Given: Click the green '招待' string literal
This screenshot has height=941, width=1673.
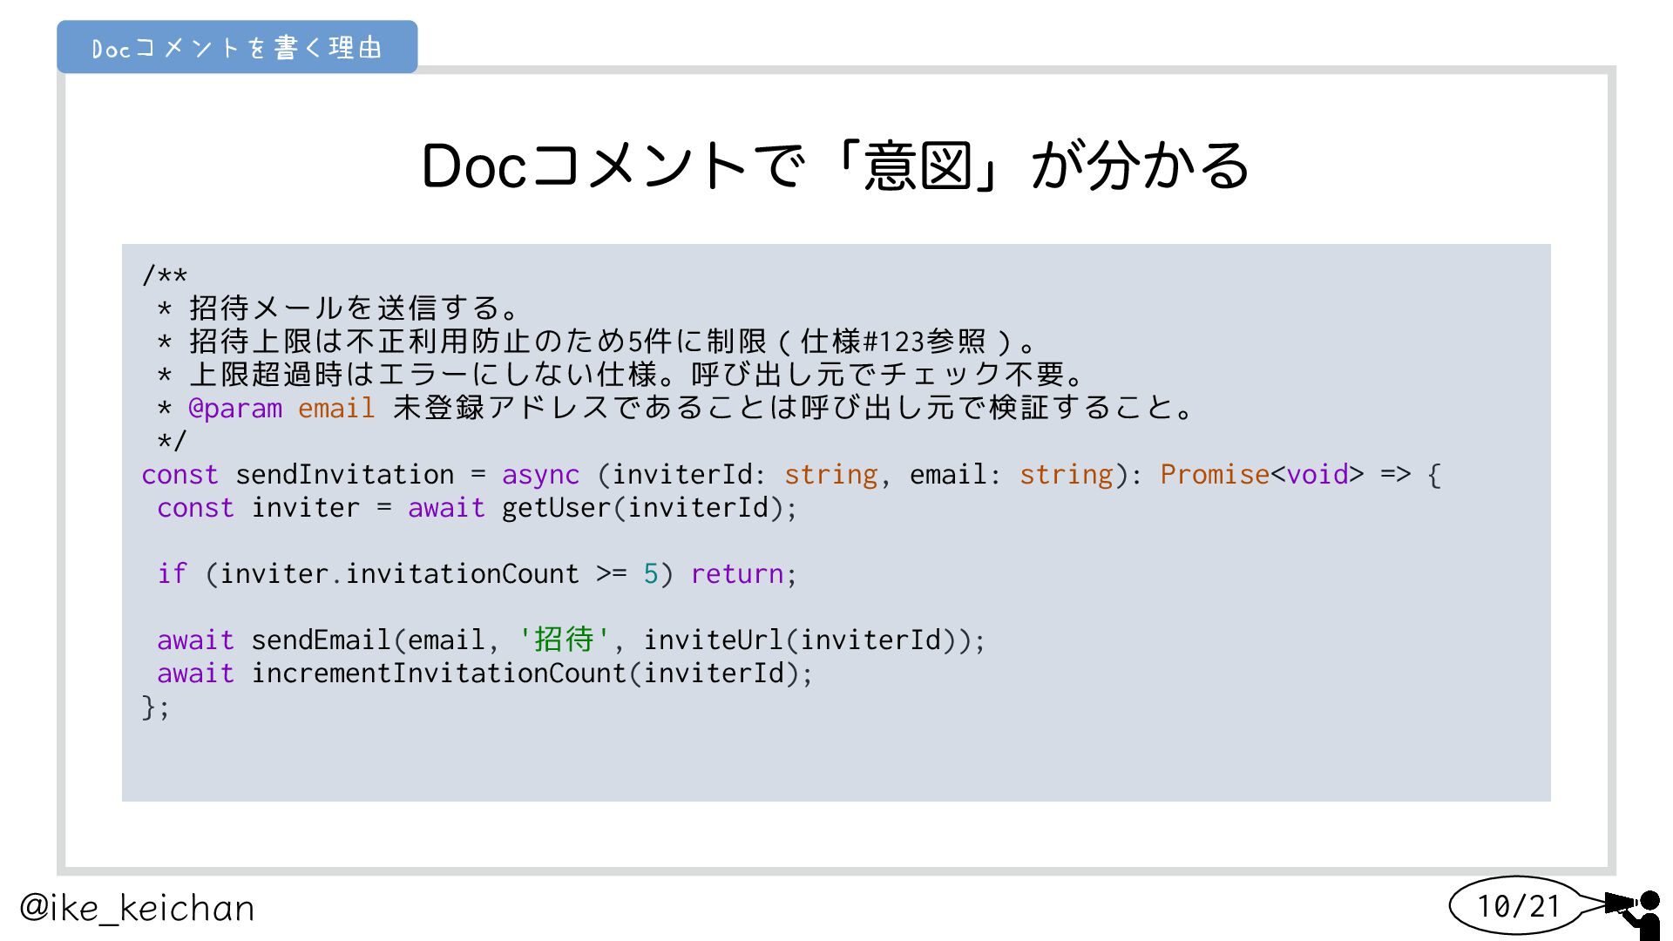Looking at the screenshot, I should tap(564, 640).
